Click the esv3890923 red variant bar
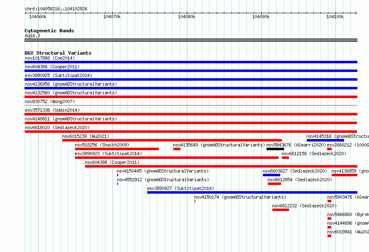Screen dimensions: 369x252 click(177, 158)
